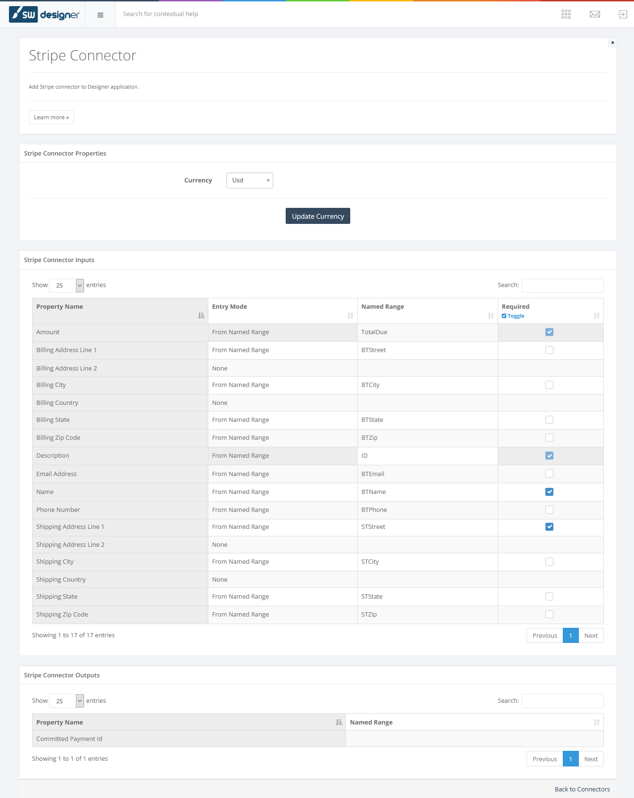Click the BTName named range cell

point(428,492)
